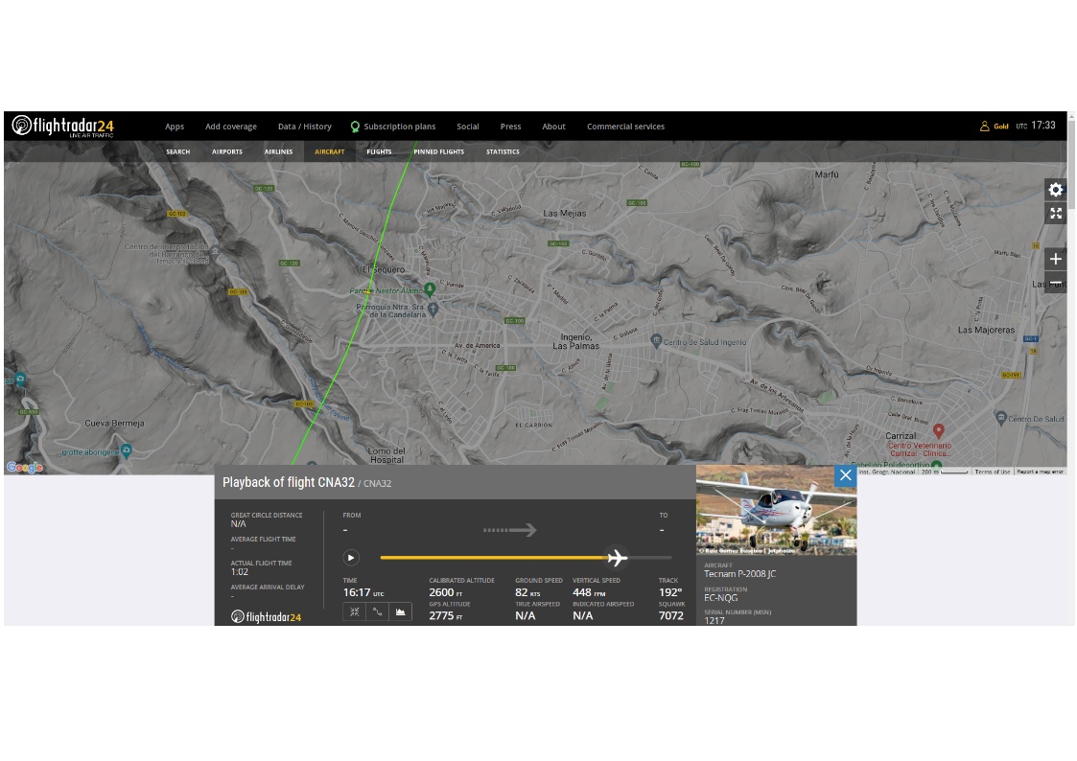Open the Press menu item
Viewport: 1077px width, 761px height.
coord(510,127)
